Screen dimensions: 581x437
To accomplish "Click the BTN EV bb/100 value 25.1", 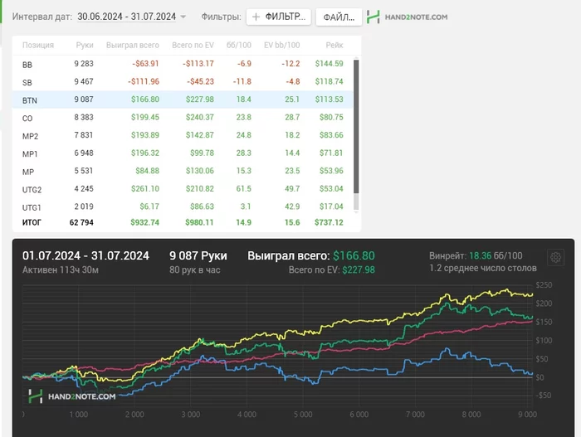I will tap(292, 100).
